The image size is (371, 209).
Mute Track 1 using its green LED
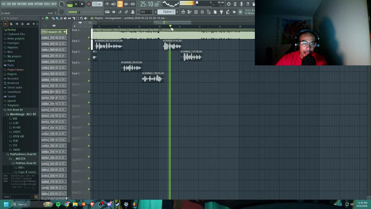pos(89,37)
